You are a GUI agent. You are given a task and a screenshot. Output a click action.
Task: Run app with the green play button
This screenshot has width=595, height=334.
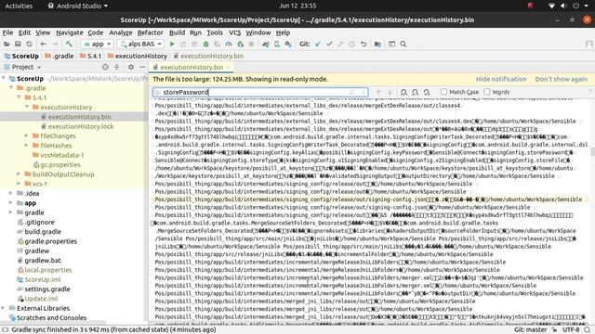coord(172,44)
